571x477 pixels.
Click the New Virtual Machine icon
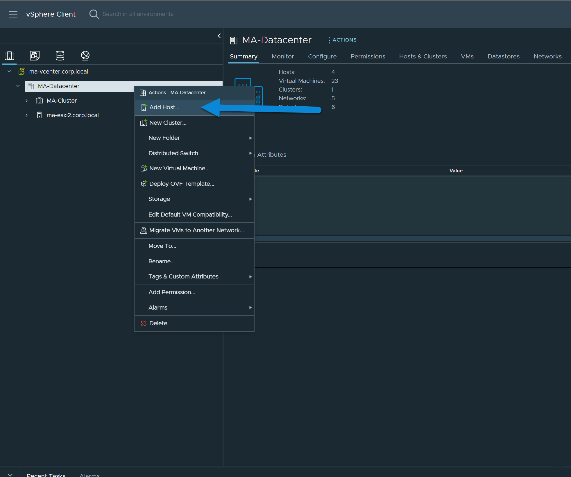144,168
